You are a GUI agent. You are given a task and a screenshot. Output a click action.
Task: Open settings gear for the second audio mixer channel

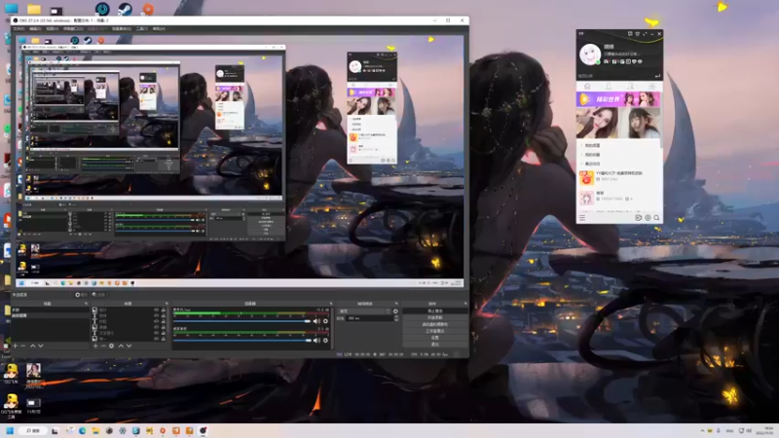click(x=325, y=340)
